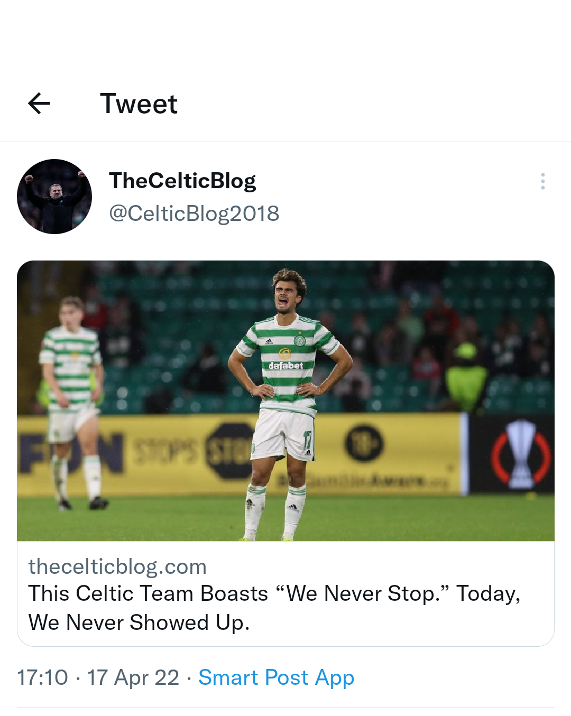This screenshot has height=716, width=571.
Task: Open the 'We Never Showed Up' article headline
Action: (274, 608)
